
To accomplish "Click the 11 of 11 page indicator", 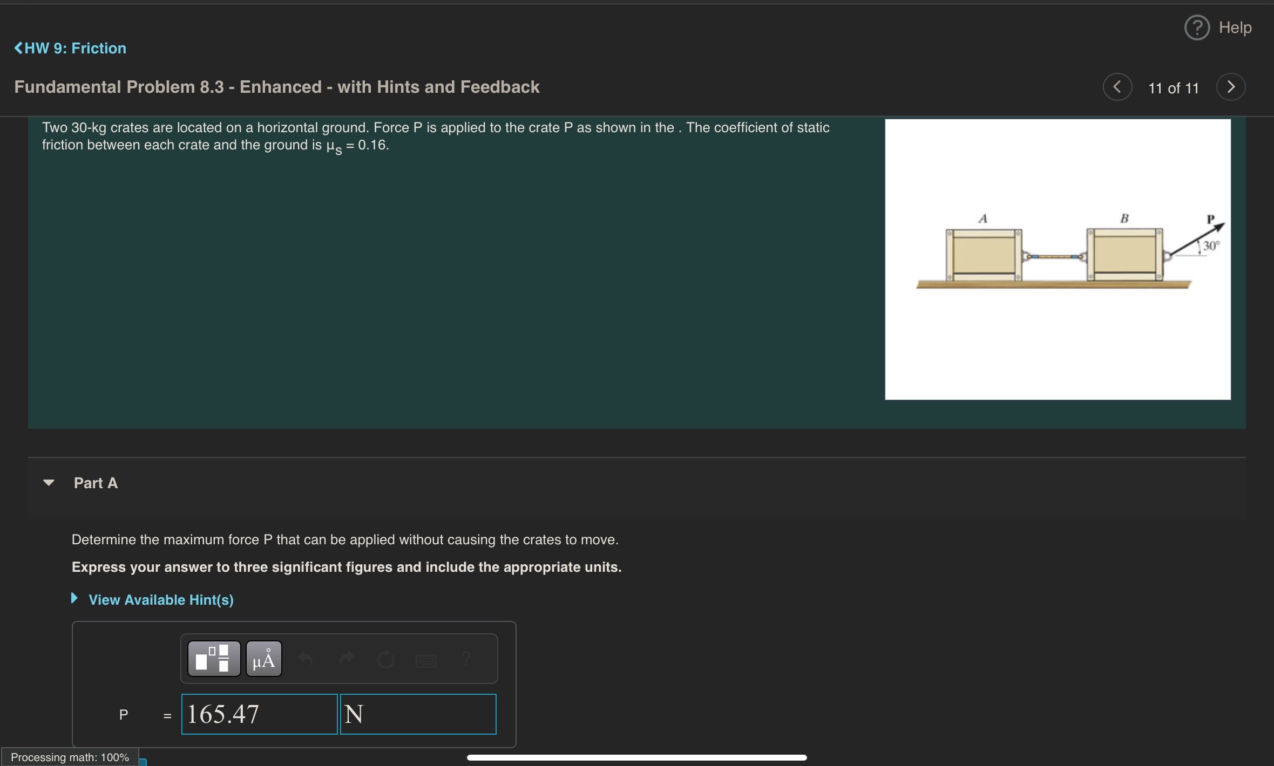I will [1173, 87].
